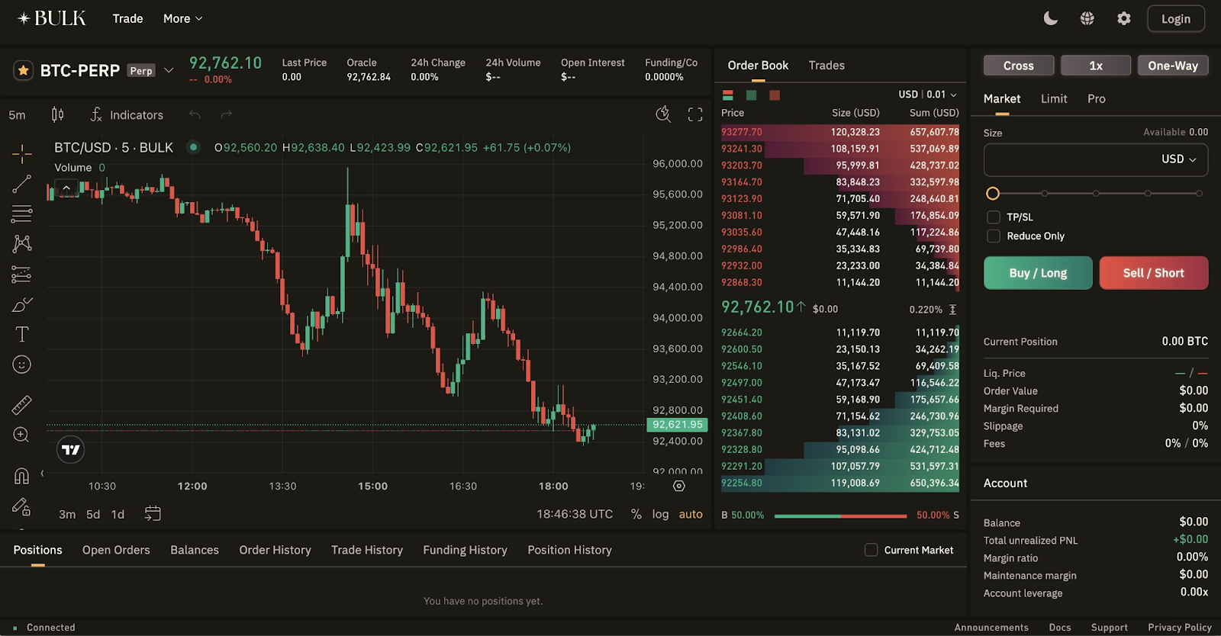Image resolution: width=1221 pixels, height=636 pixels.
Task: Switch to Pro order tab
Action: [x=1097, y=99]
